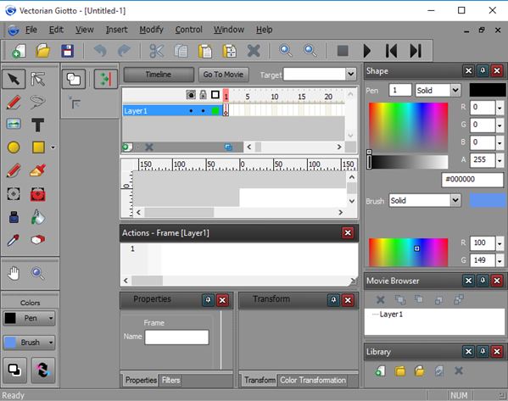This screenshot has height=401, width=508.
Task: Click the Timeline button
Action: (x=159, y=75)
